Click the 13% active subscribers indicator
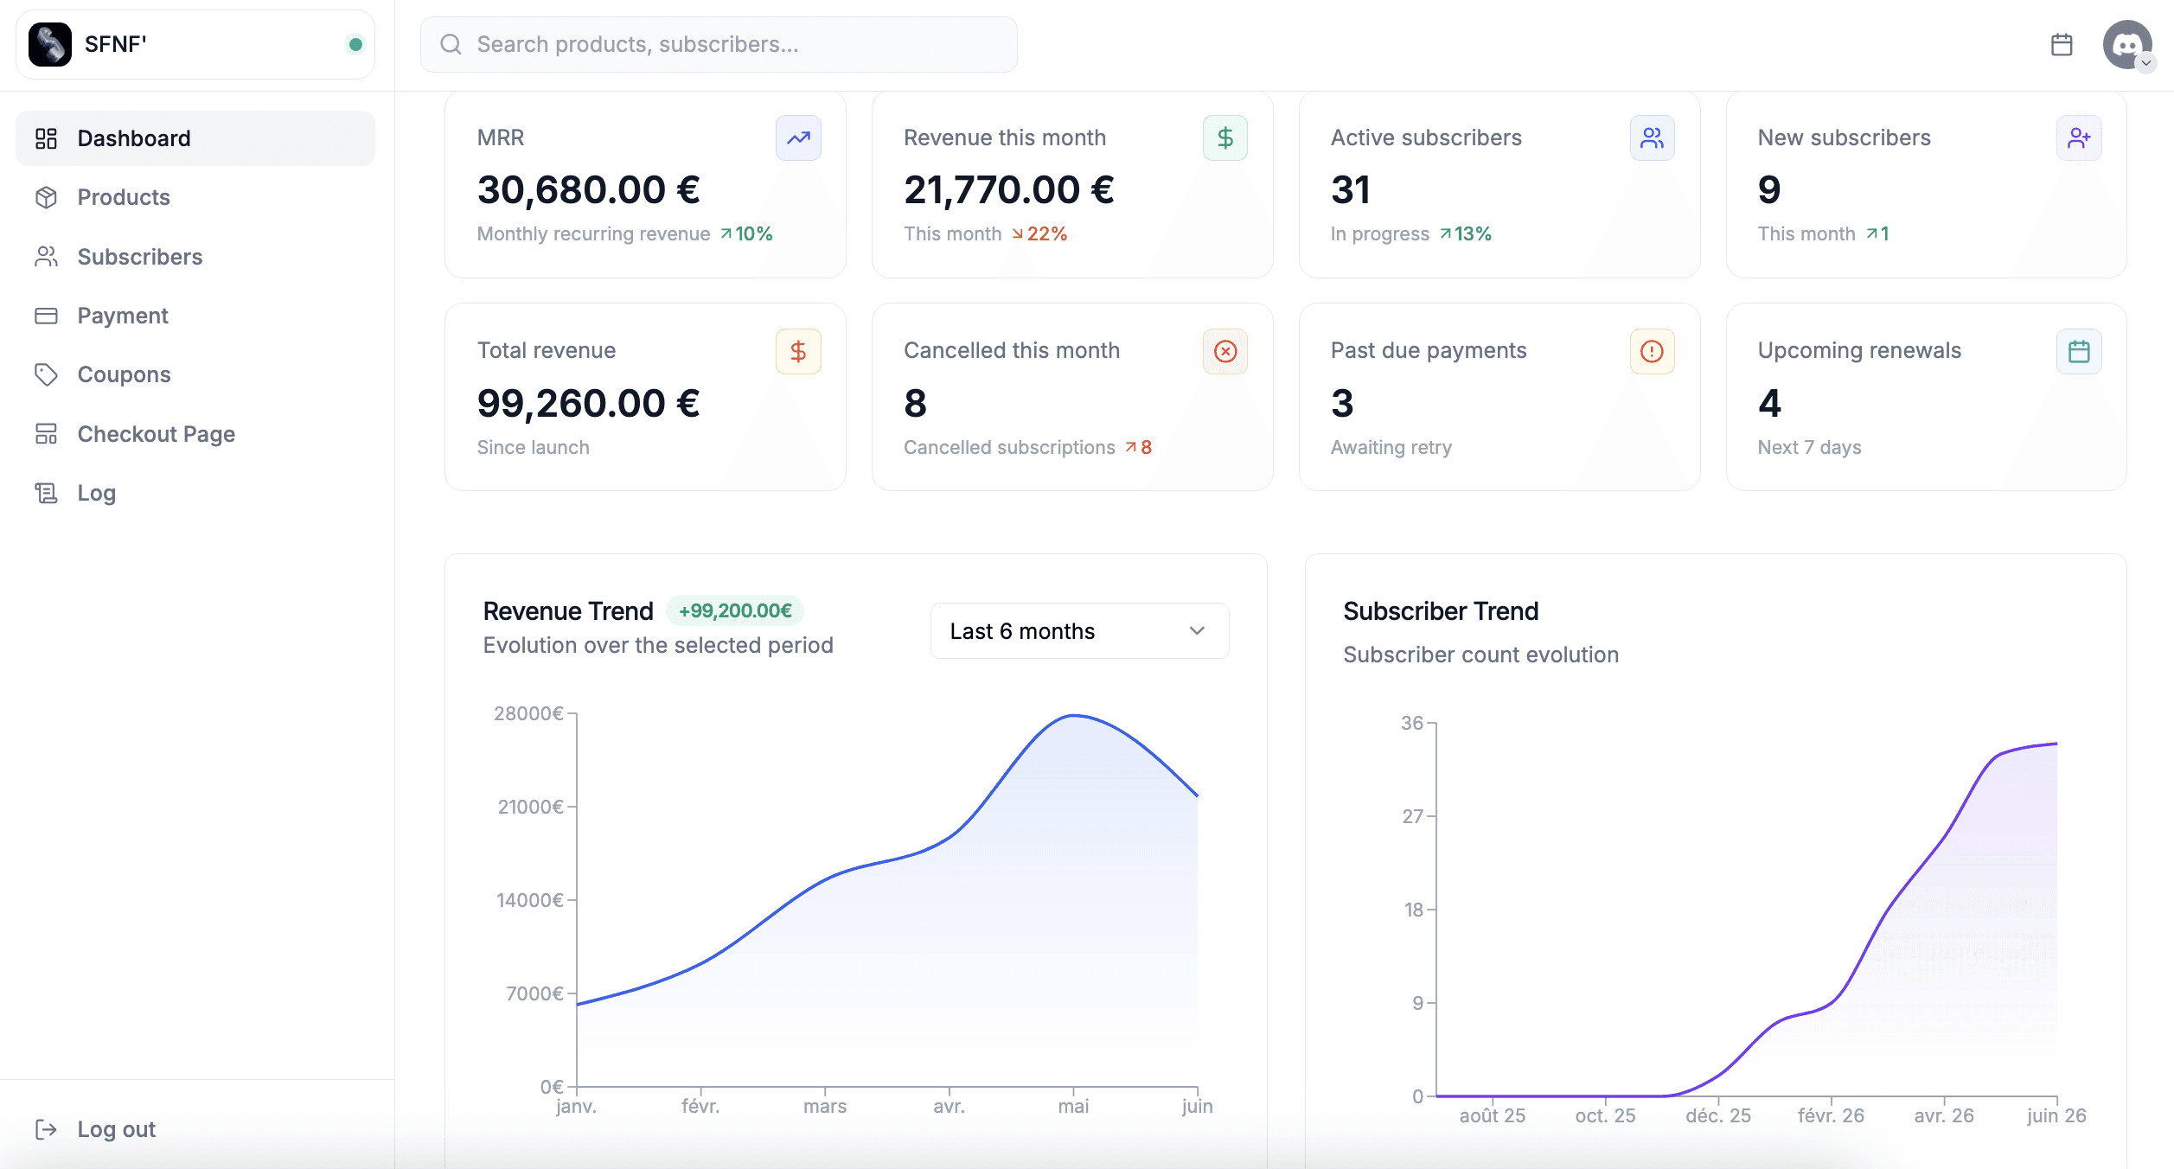The height and width of the screenshot is (1169, 2174). [x=1466, y=233]
